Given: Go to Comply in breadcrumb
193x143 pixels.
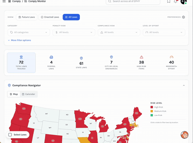Looking at the screenshot, I should click(x=16, y=1).
